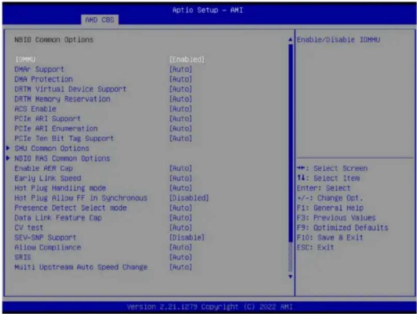Select Early Link Speed option
Screen dimensions: 417x314
pos(48,178)
